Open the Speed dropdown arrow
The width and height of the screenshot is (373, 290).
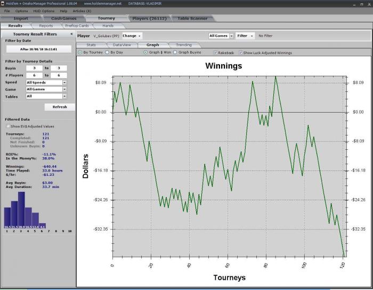64,82
